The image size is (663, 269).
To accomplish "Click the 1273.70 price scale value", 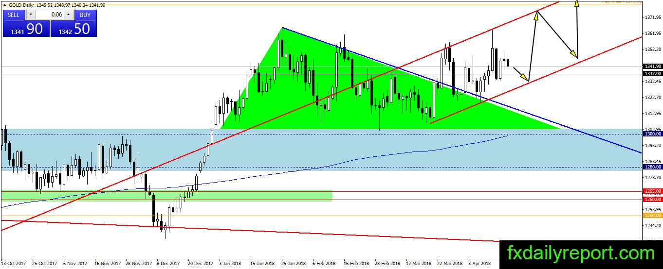I will tap(652, 178).
